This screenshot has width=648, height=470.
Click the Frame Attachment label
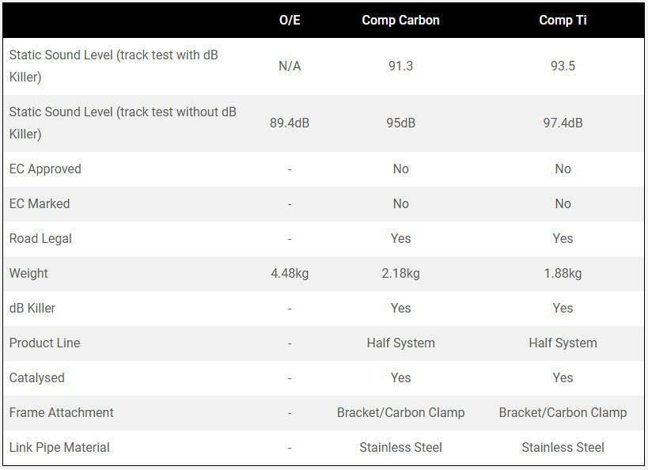point(62,412)
